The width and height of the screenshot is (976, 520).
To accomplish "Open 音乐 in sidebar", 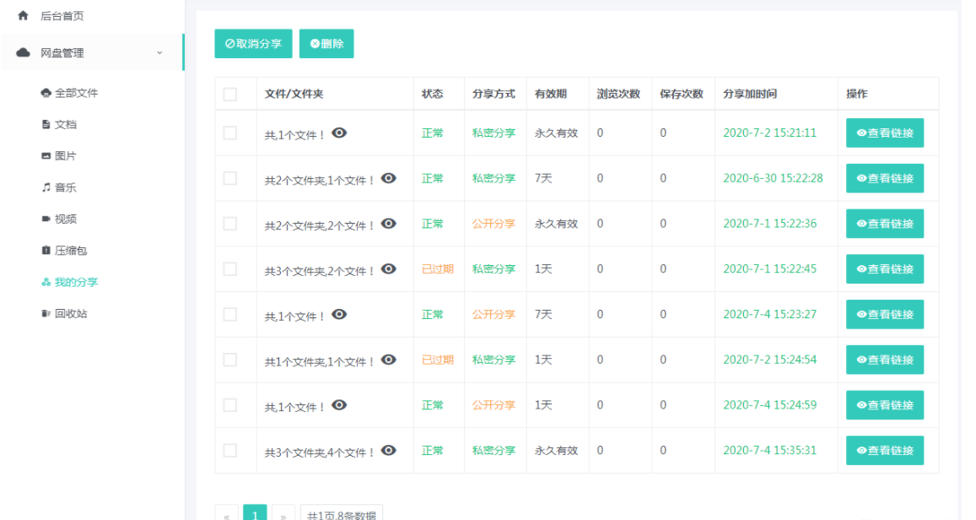I will pyautogui.click(x=59, y=187).
